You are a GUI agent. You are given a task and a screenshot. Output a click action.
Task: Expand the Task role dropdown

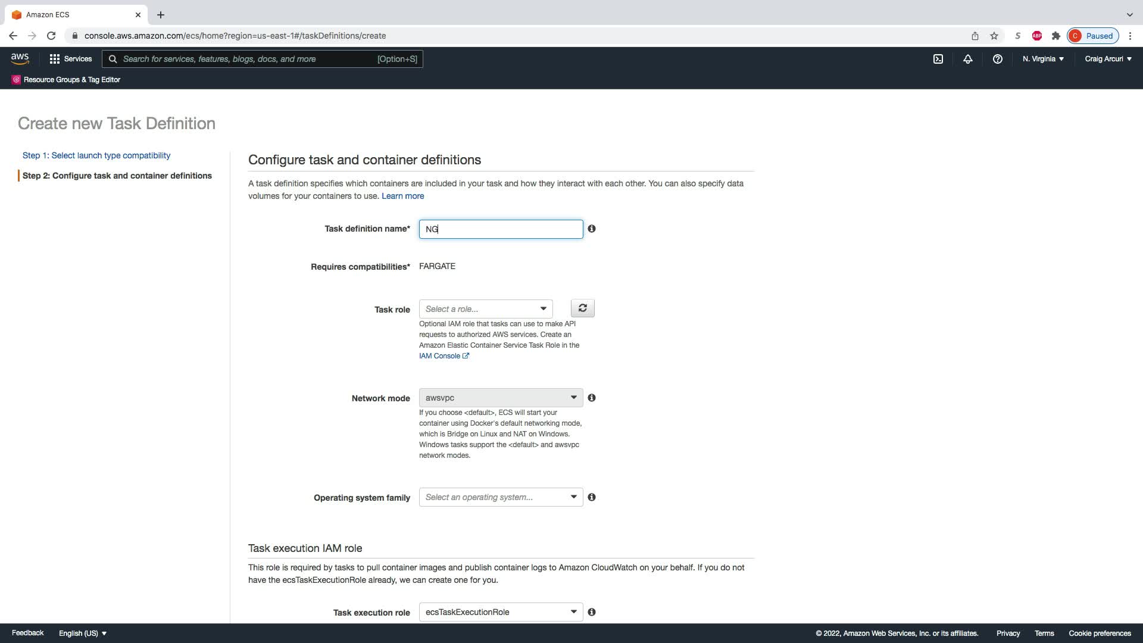point(486,309)
